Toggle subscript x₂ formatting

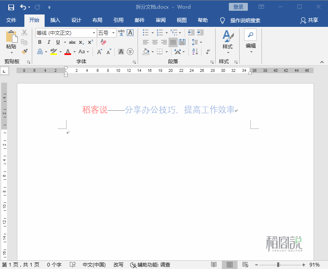[81, 42]
